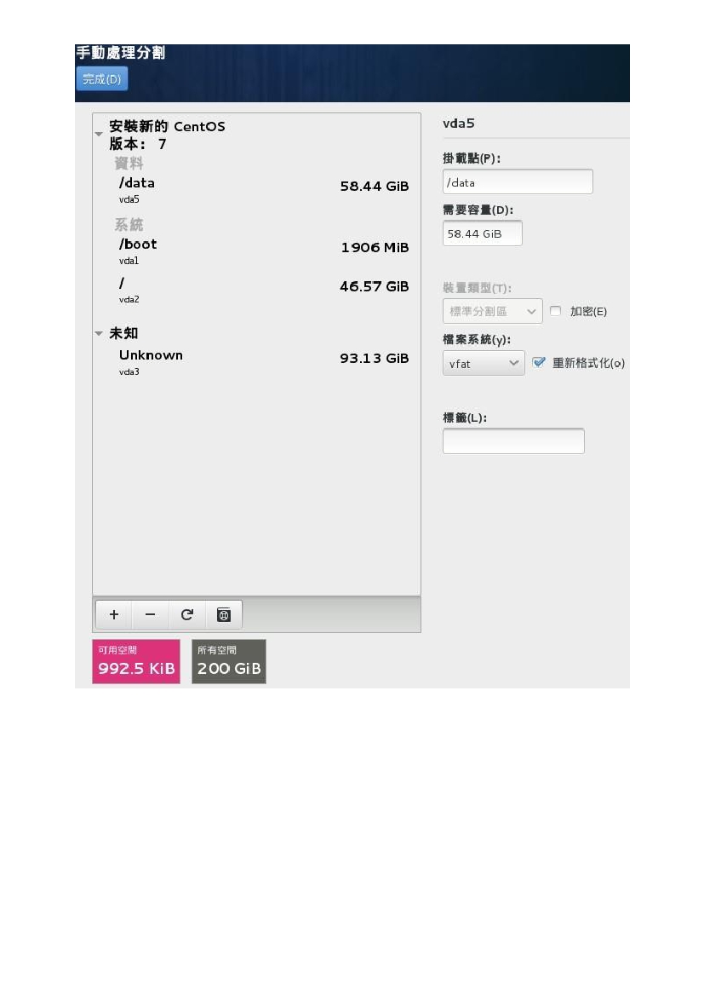
Task: Uncheck the 重新格式化 reformat checkbox
Action: (538, 363)
